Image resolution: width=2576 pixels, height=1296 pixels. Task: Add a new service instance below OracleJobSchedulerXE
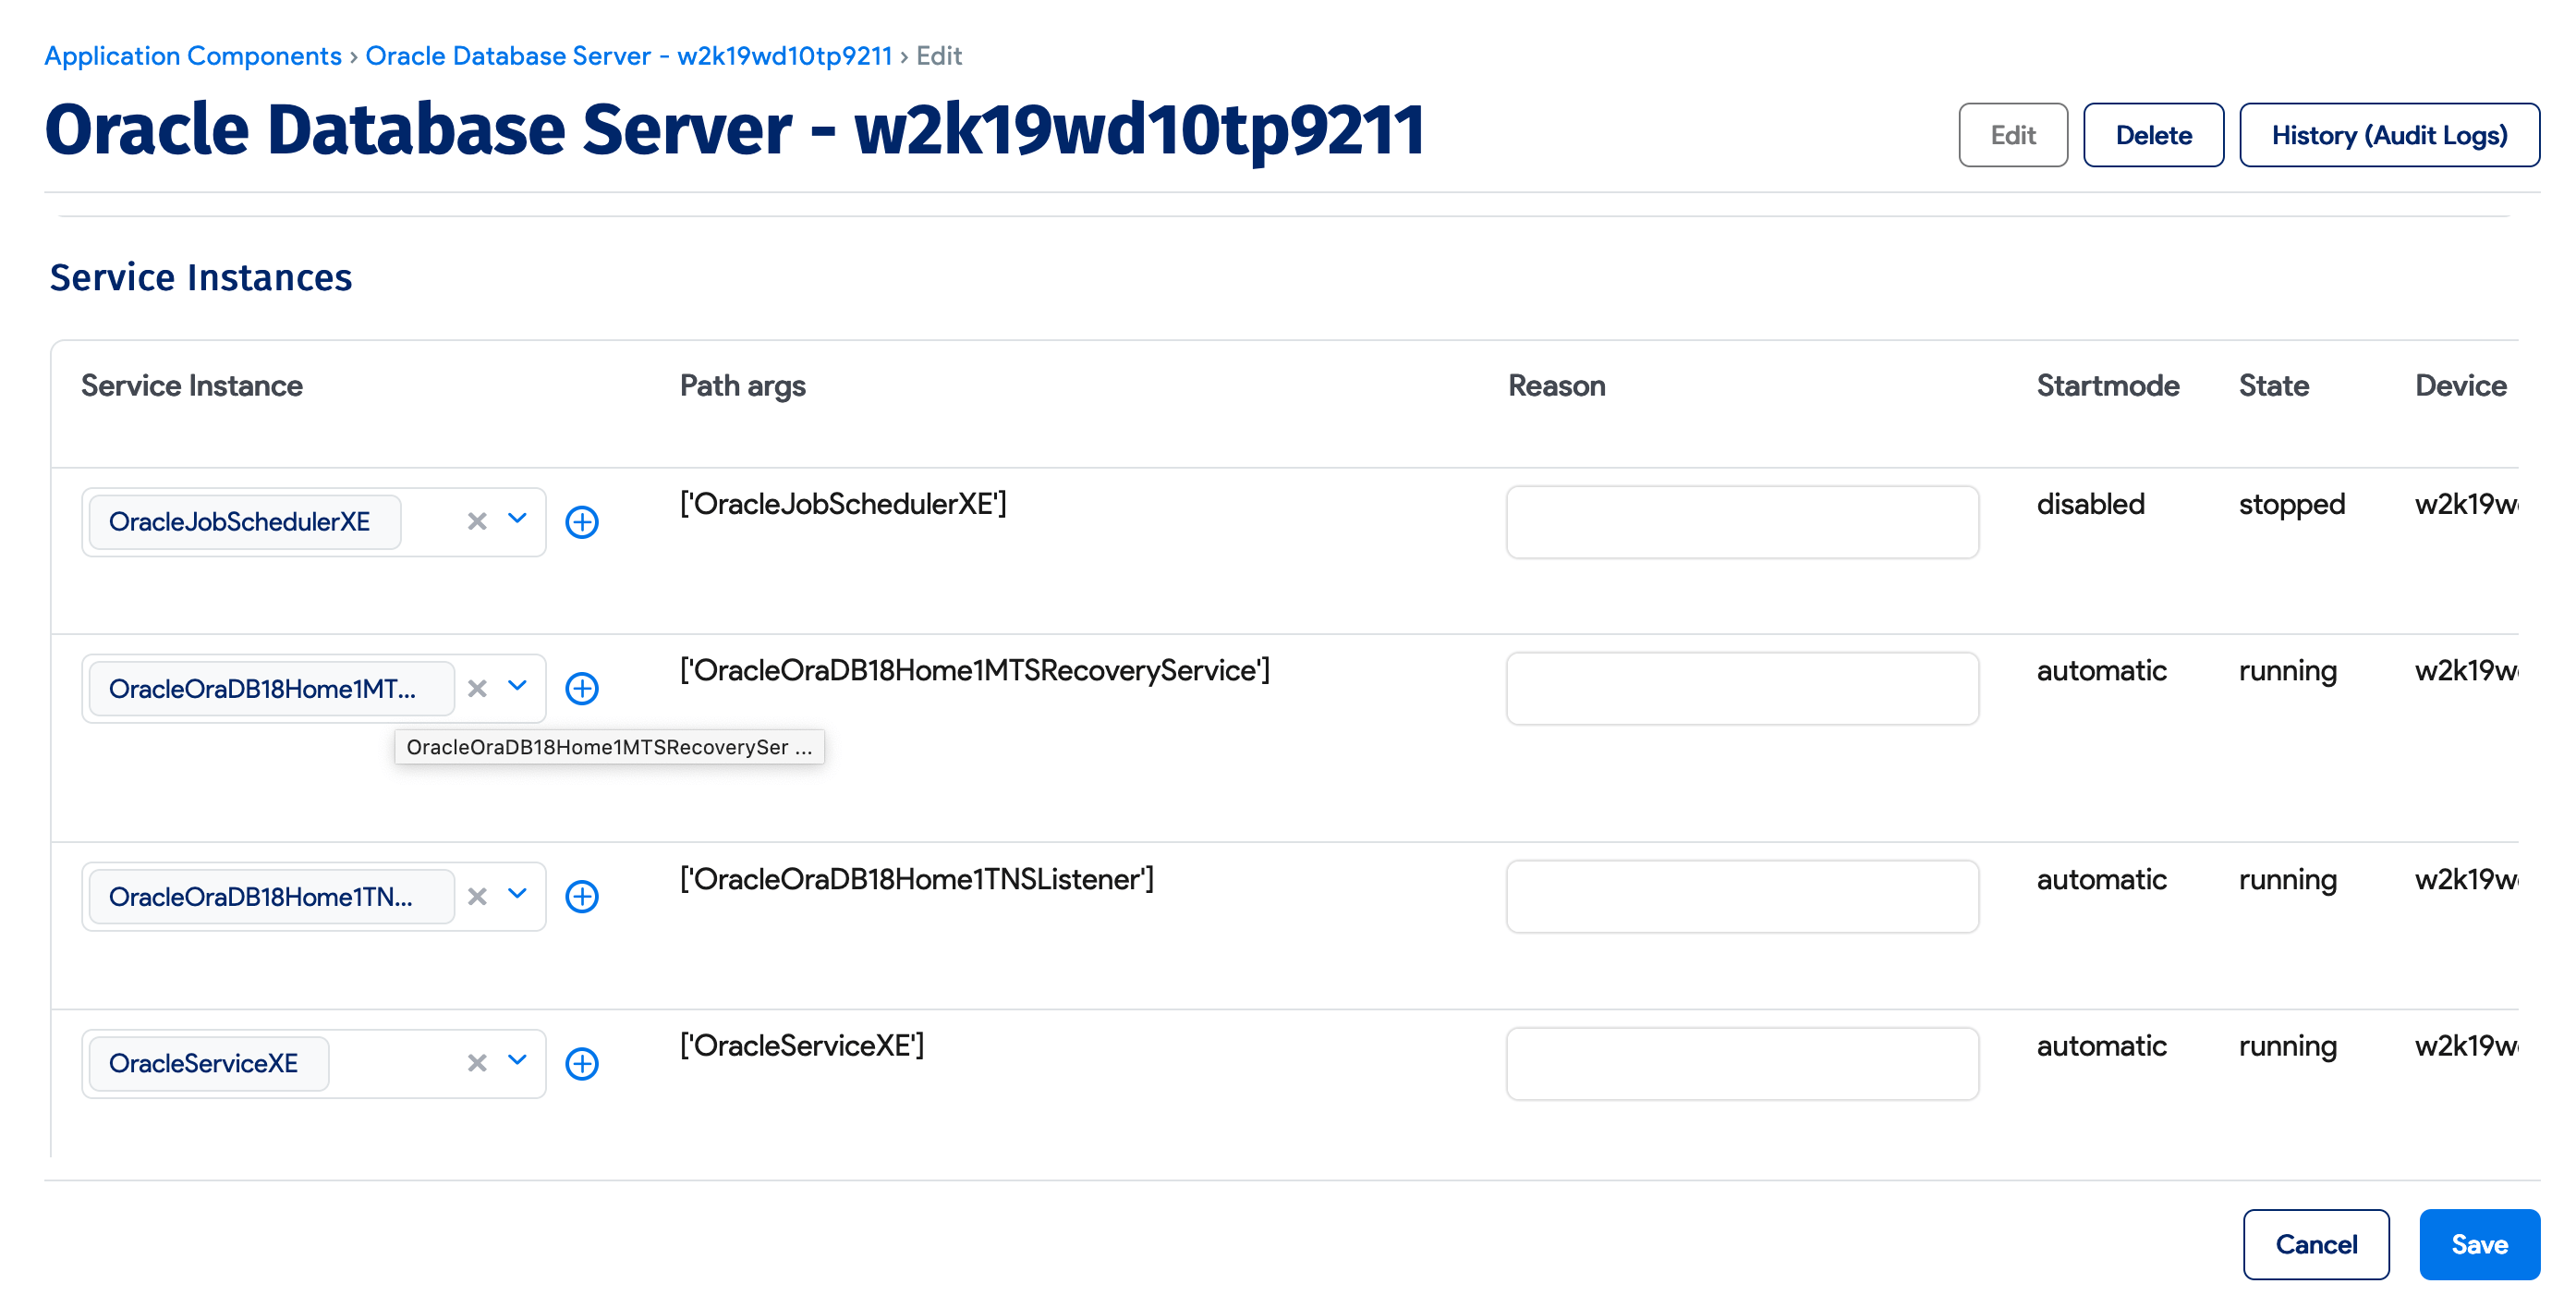tap(583, 521)
